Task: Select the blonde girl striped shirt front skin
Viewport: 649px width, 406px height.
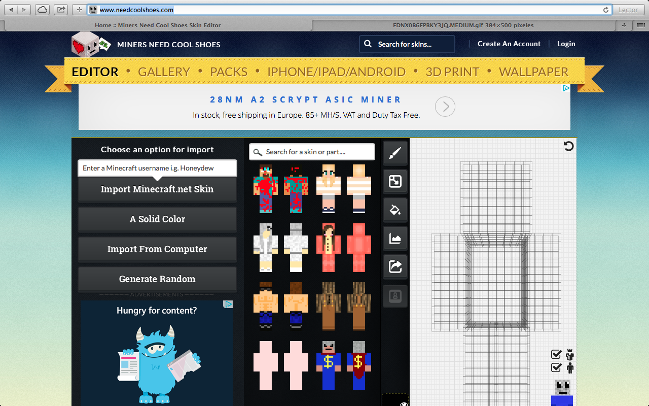Action: [329, 188]
